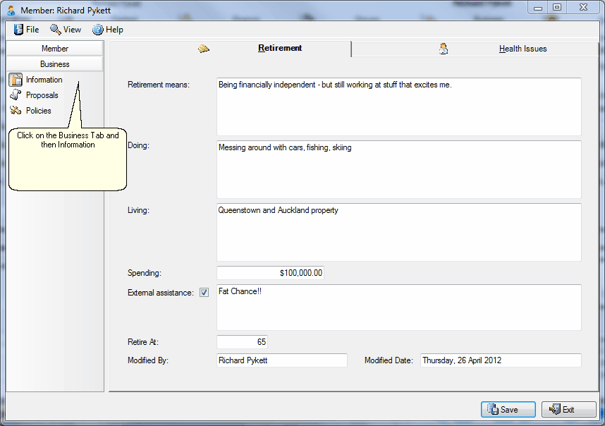
Task: Click the External assistance notes box
Action: pyautogui.click(x=399, y=308)
